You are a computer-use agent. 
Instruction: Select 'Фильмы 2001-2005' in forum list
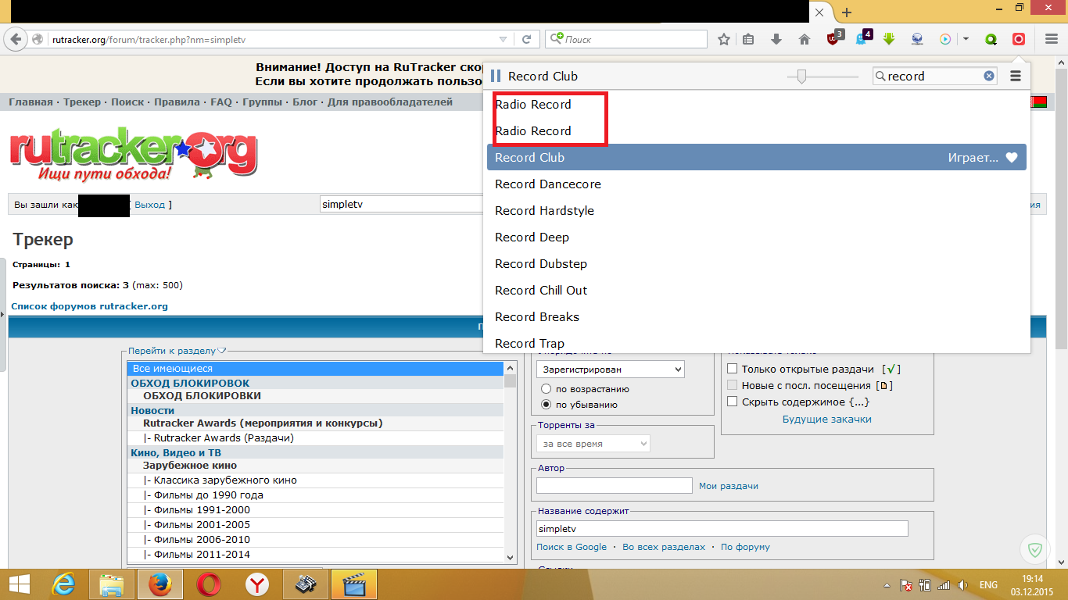[x=316, y=525]
